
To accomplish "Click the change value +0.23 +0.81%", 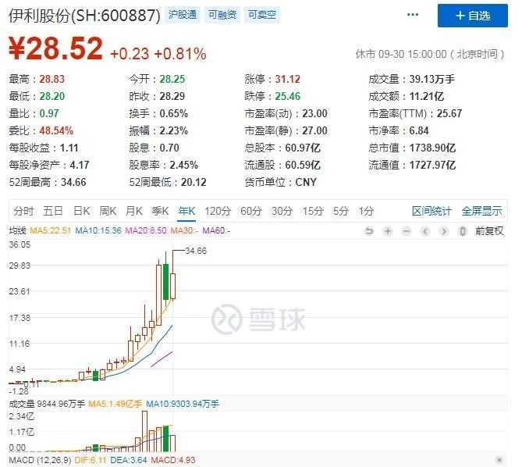I will click(158, 54).
